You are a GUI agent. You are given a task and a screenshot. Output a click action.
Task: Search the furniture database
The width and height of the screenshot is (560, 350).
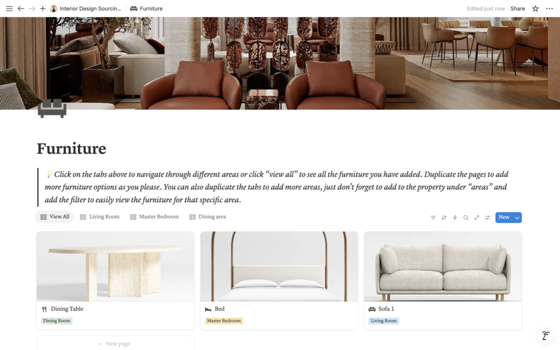click(466, 217)
